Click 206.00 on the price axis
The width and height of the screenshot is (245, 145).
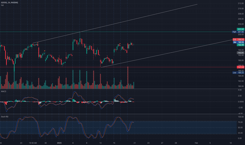[x=241, y=19]
